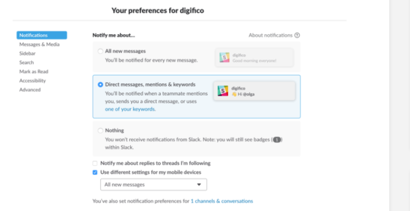410x211 pixels.
Task: Disable different settings for mobile devices
Action: 95,172
